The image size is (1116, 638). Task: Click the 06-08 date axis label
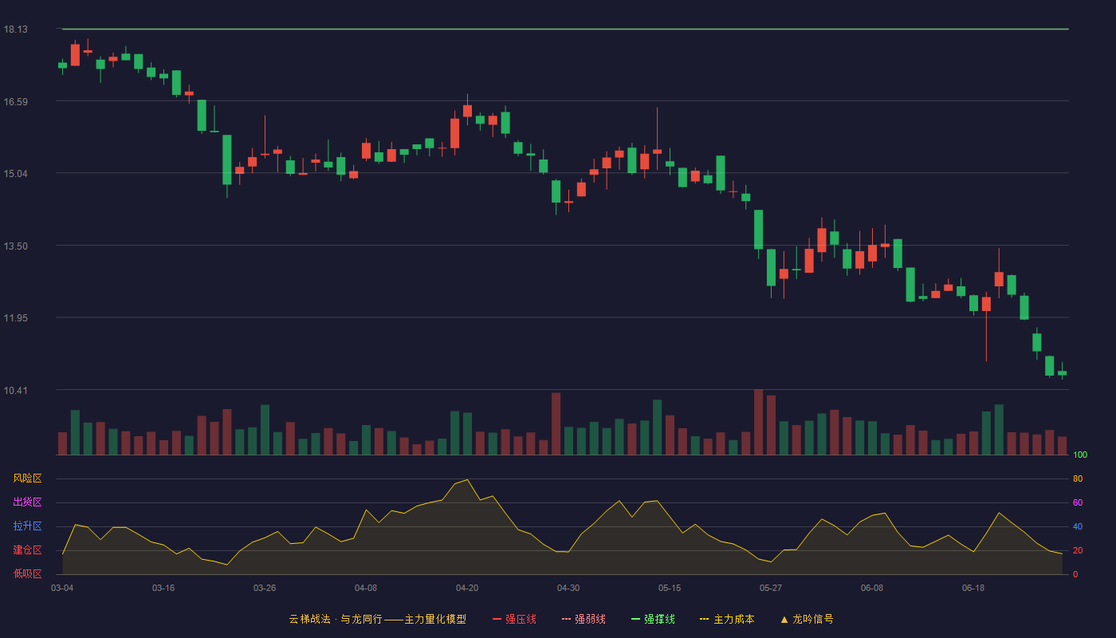872,588
